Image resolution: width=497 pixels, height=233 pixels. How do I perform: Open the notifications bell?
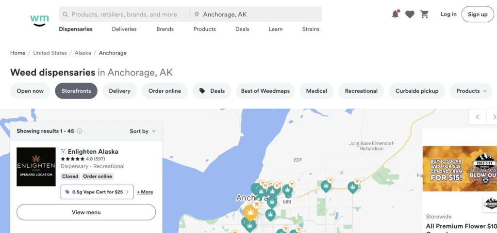pyautogui.click(x=395, y=14)
